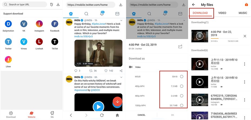This screenshot has width=251, height=120.
Task: Click the Search or type URL field
Action: coord(25,5)
